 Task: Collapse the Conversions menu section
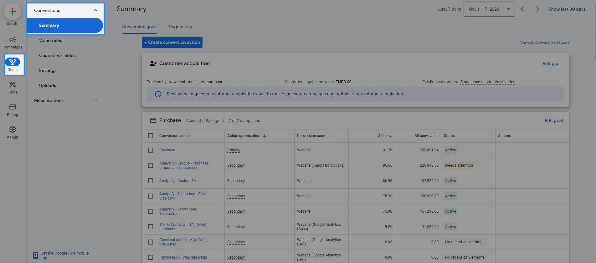95,10
